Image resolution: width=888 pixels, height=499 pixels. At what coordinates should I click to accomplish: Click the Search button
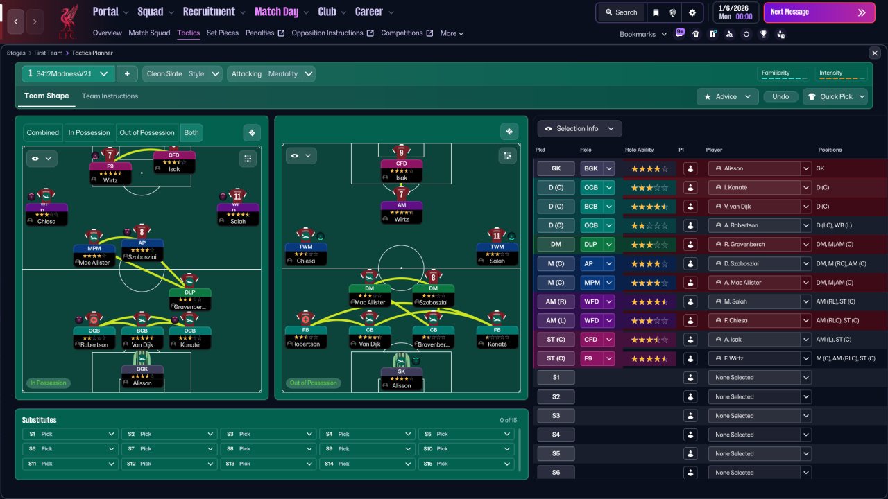click(x=621, y=12)
